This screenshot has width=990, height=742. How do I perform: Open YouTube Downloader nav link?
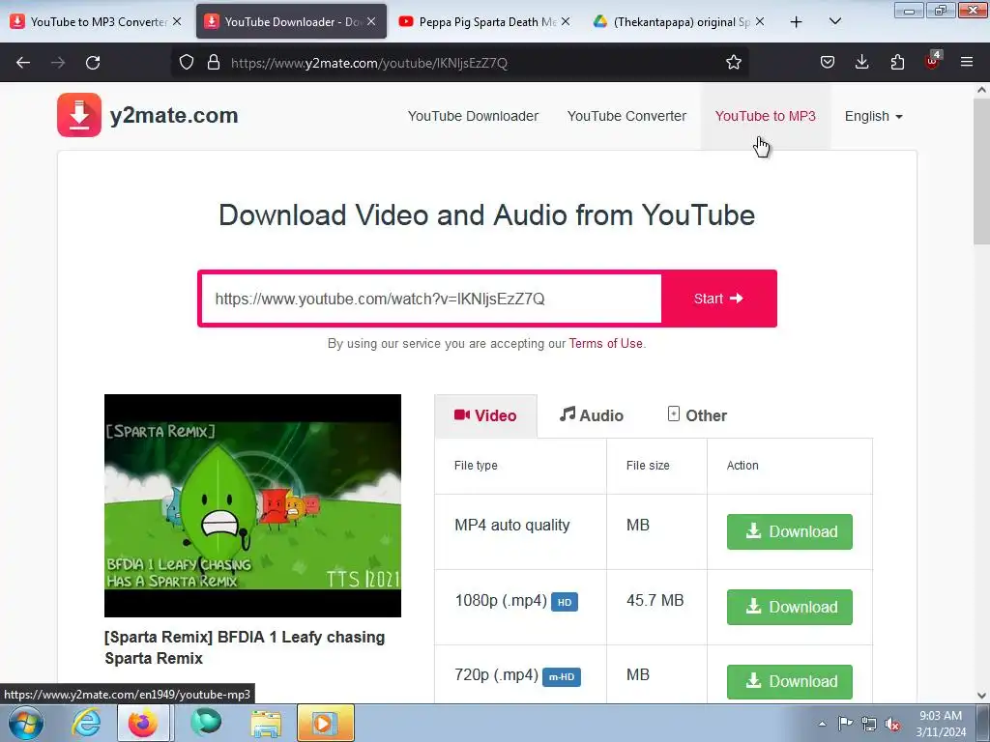[x=473, y=116]
